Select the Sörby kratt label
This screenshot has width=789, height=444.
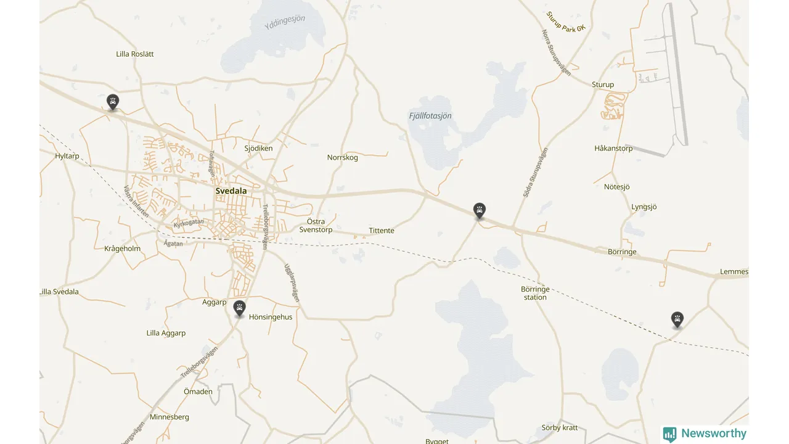[560, 428]
